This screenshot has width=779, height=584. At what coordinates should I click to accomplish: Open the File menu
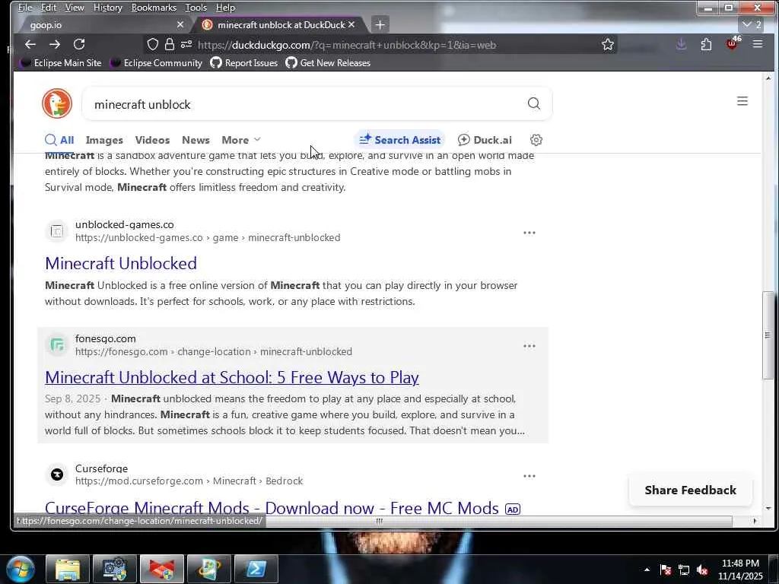click(25, 8)
